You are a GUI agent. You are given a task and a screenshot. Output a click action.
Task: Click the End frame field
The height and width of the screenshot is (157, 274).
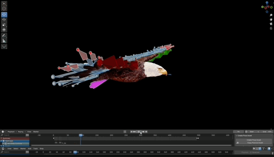pyautogui.click(x=267, y=132)
